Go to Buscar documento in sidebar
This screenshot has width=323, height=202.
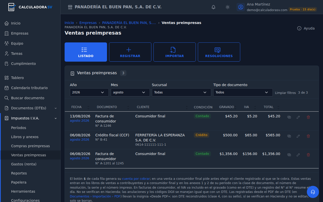pos(31,98)
